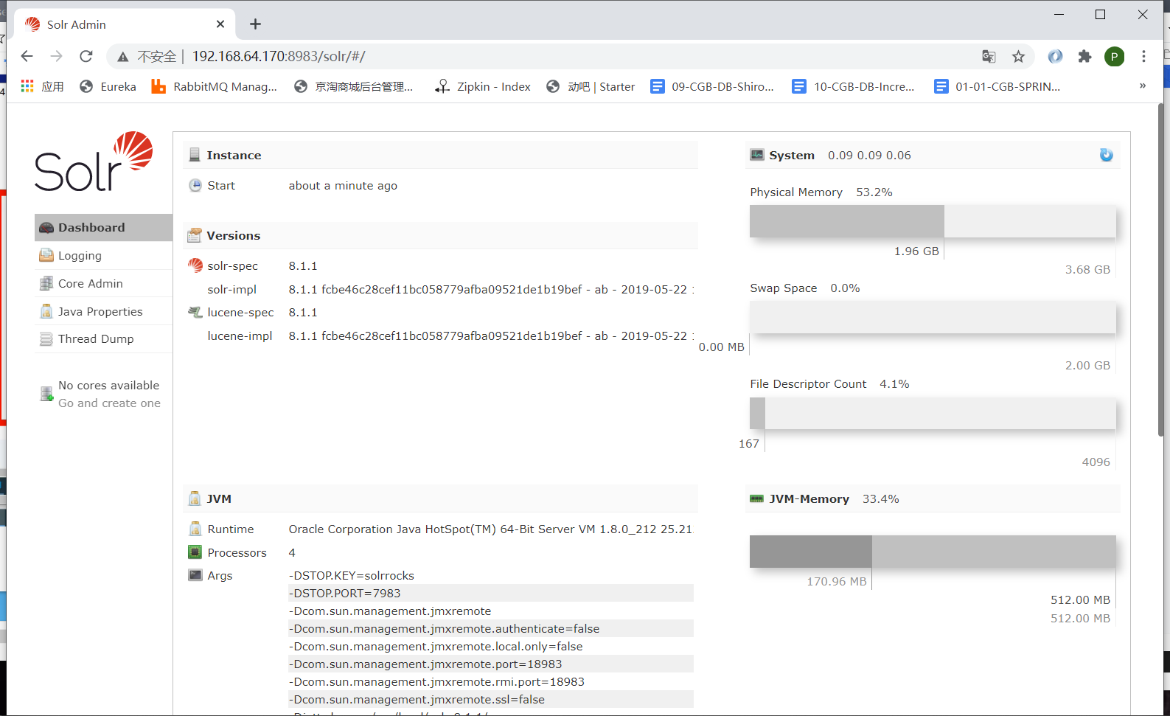Select the 'about a minute ago' start value
The height and width of the screenshot is (716, 1170).
click(x=343, y=185)
